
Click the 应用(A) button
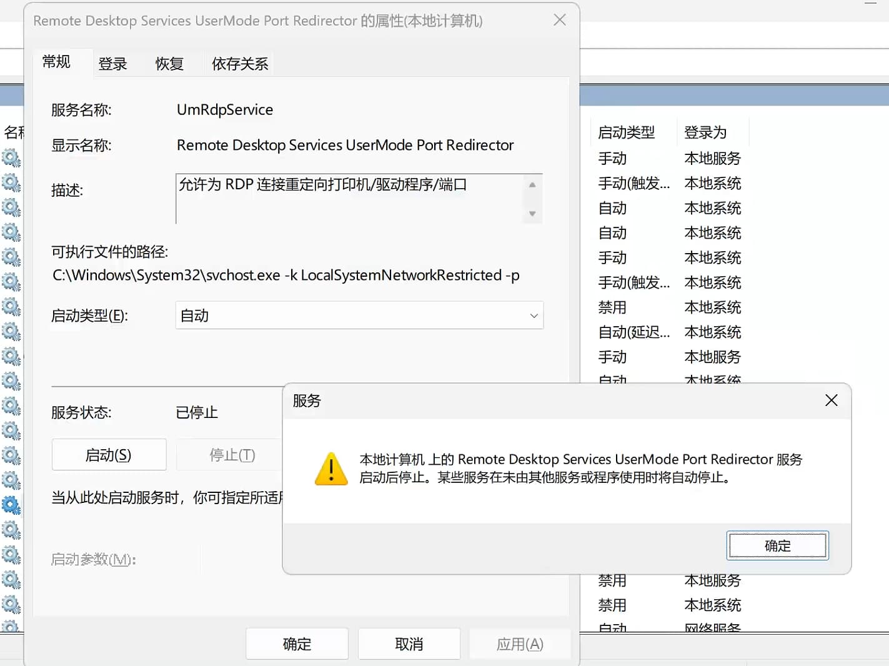520,644
